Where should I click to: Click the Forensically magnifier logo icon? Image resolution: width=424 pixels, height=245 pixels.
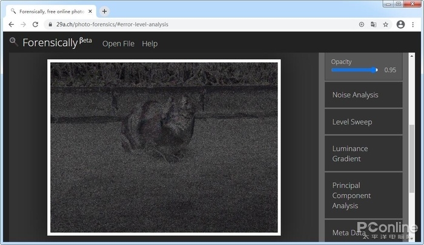pyautogui.click(x=13, y=41)
